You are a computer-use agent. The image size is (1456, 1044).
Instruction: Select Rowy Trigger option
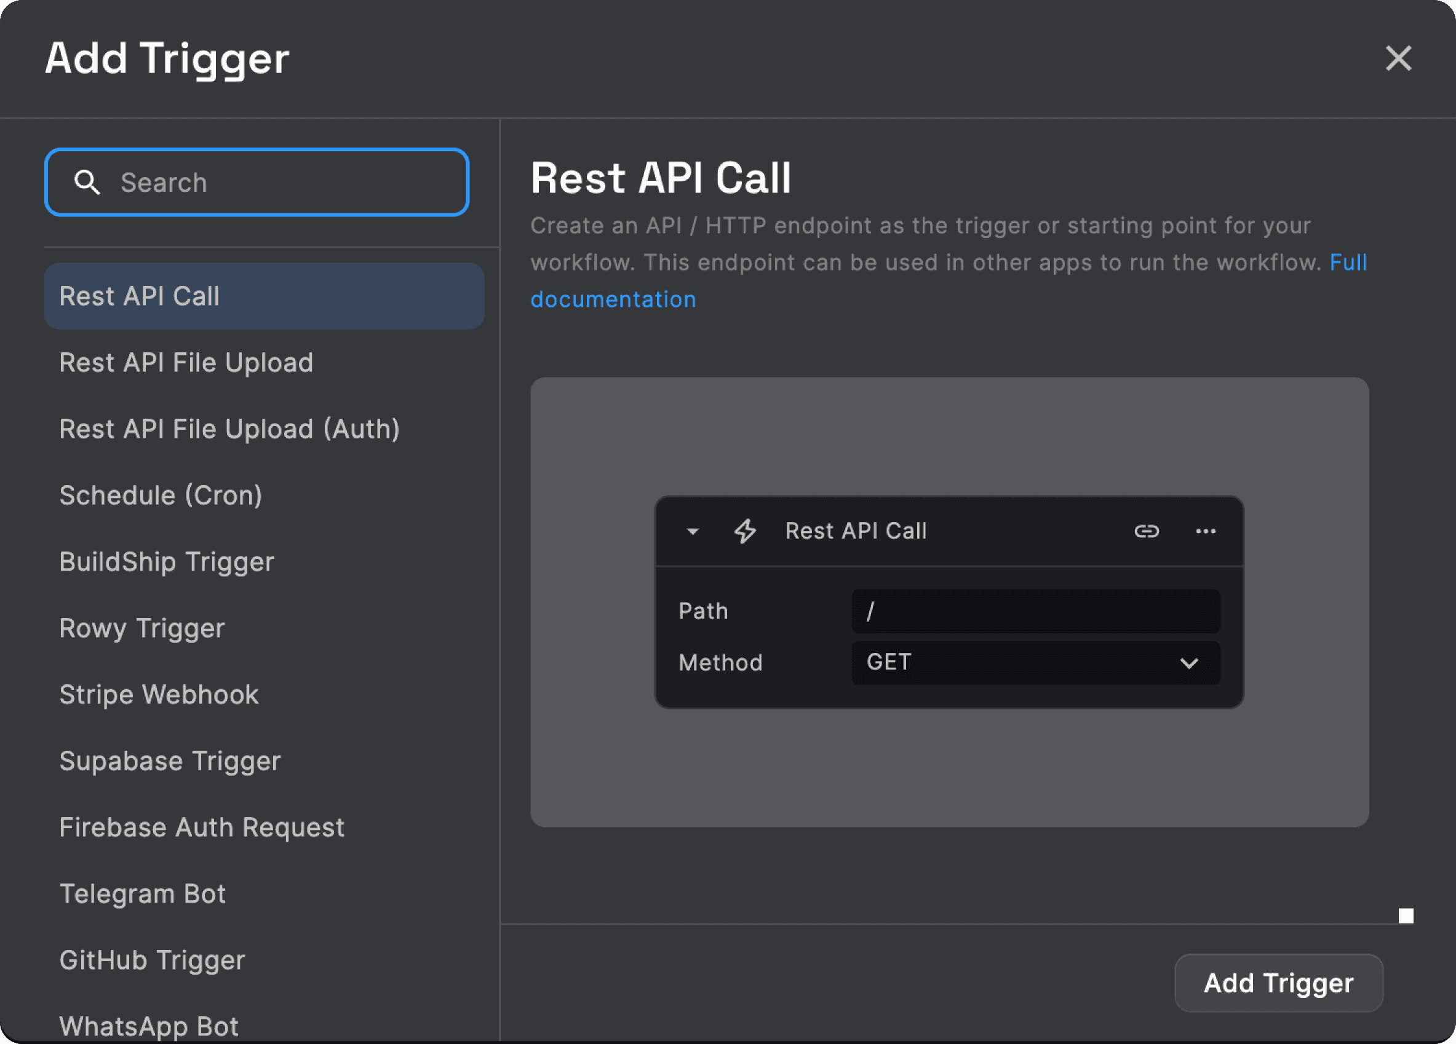coord(142,628)
